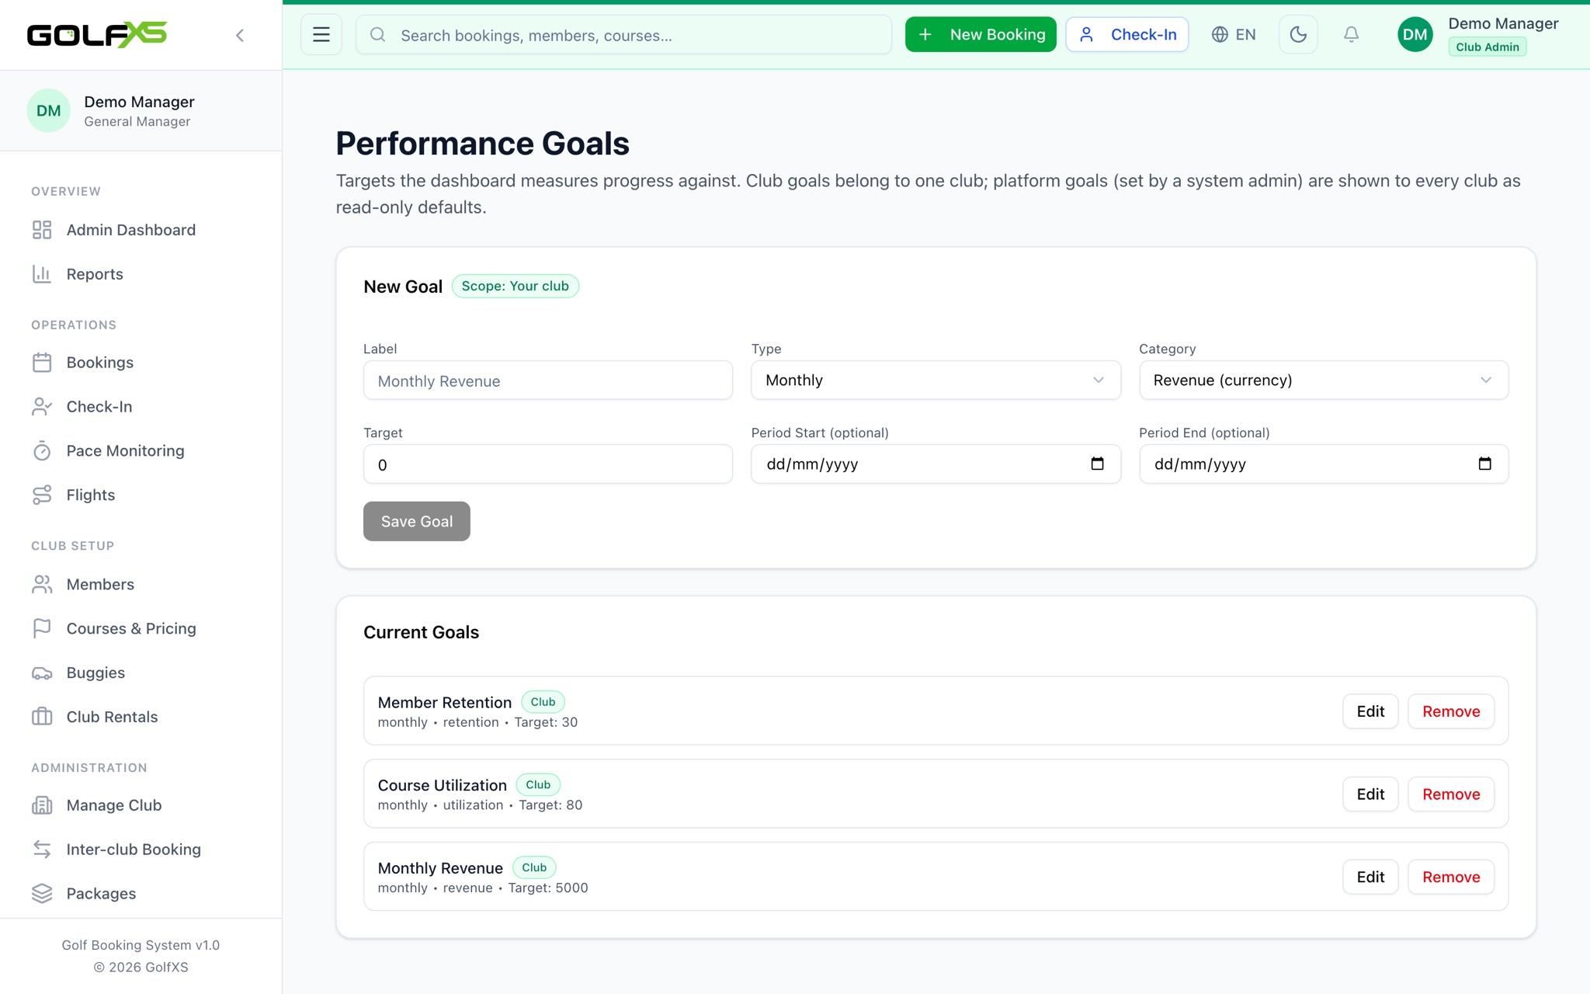The width and height of the screenshot is (1590, 994).
Task: Click the top bar Check-In button
Action: click(x=1127, y=35)
